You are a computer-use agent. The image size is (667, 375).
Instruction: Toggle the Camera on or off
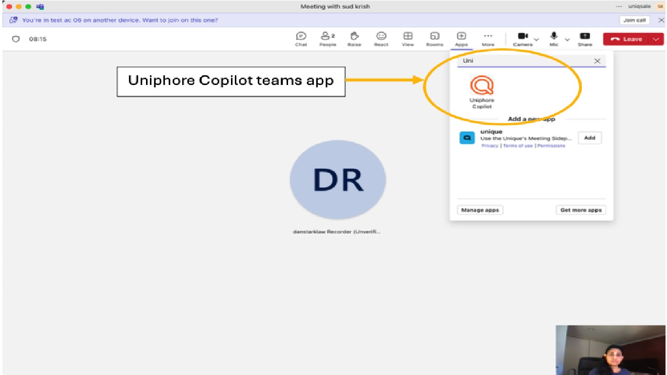[523, 39]
